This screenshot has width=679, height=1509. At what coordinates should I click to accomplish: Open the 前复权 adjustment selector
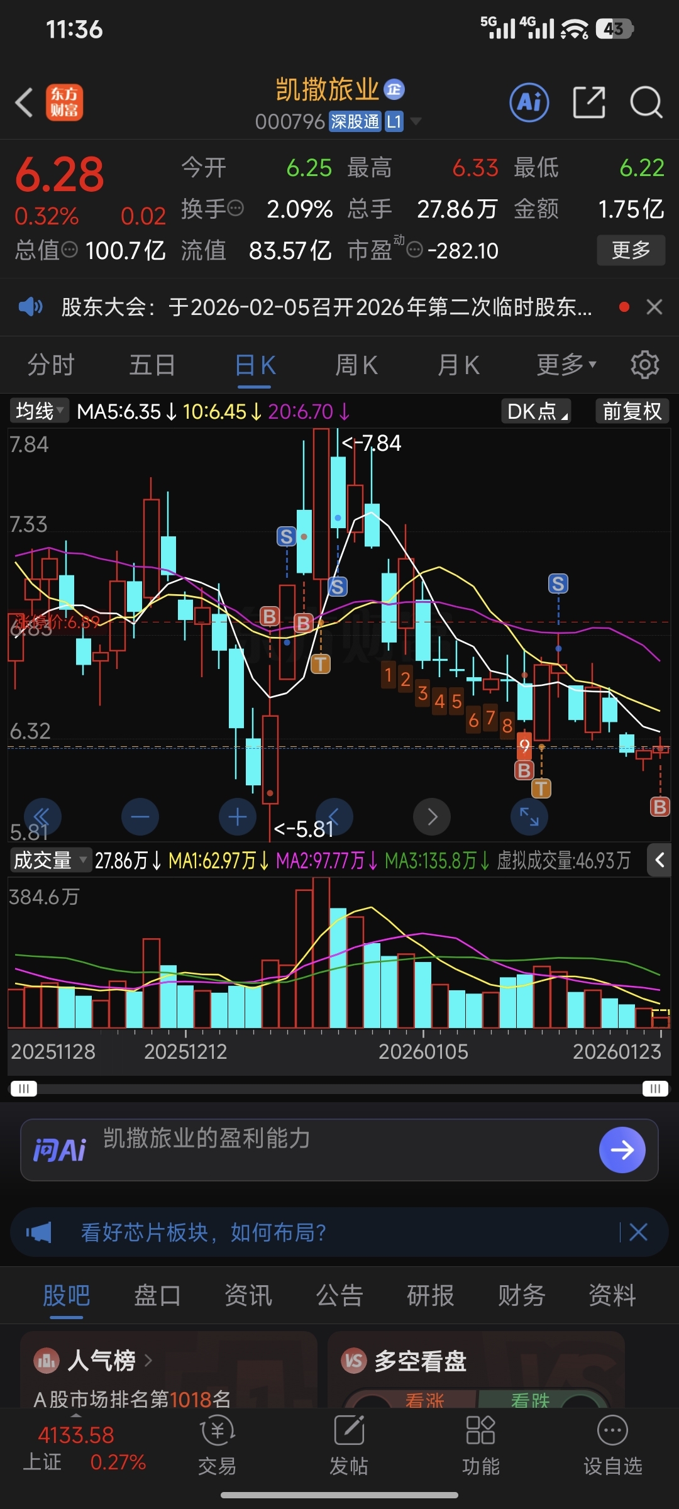[632, 411]
